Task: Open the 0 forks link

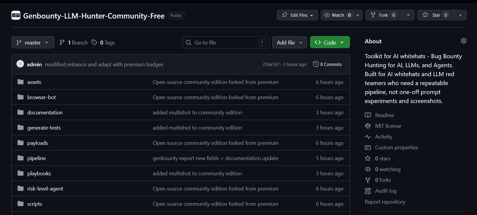Action: click(x=383, y=180)
